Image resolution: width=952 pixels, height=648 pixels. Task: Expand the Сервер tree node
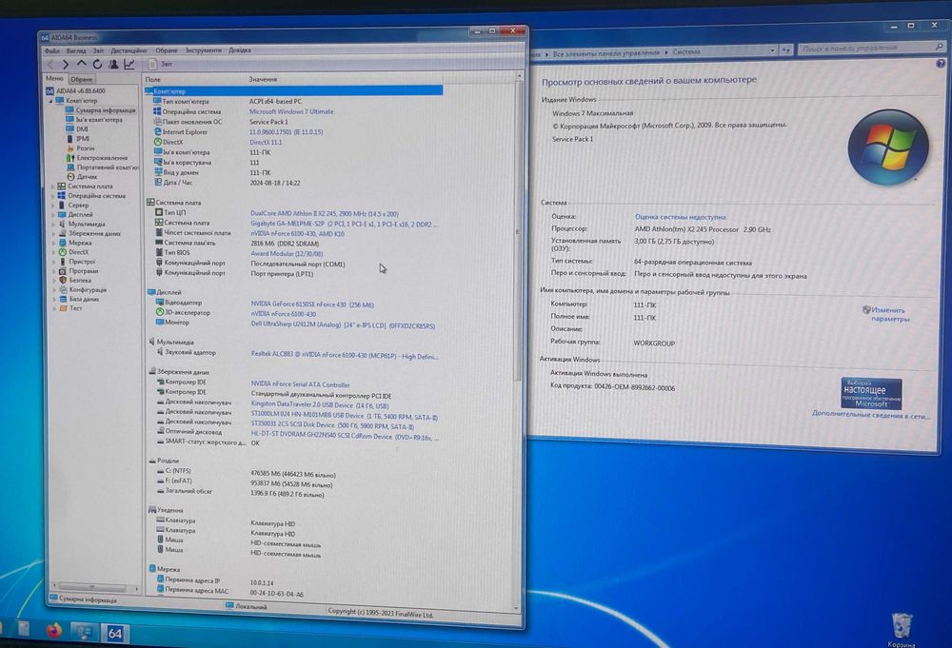[52, 206]
